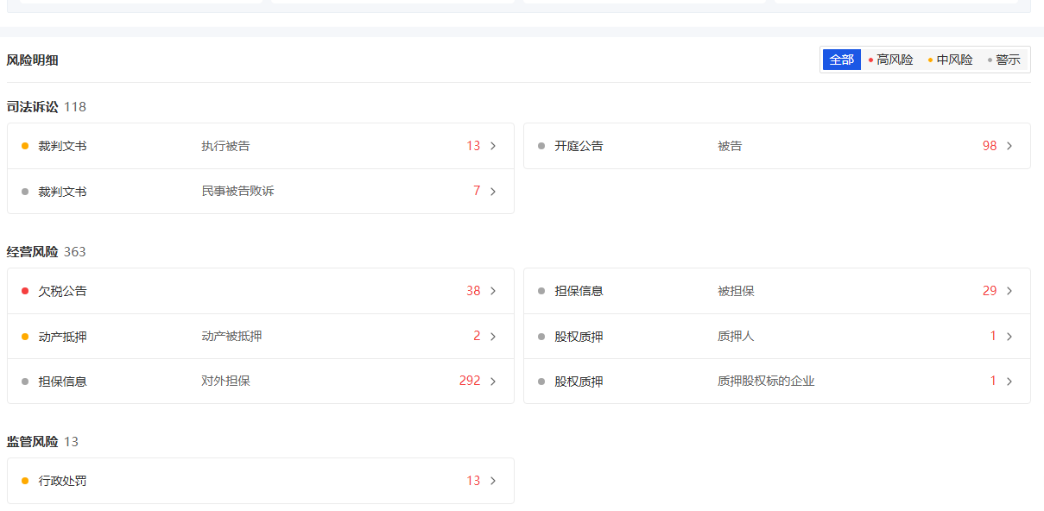
Task: Click the chevron on 动产抵押 row
Action: click(493, 337)
